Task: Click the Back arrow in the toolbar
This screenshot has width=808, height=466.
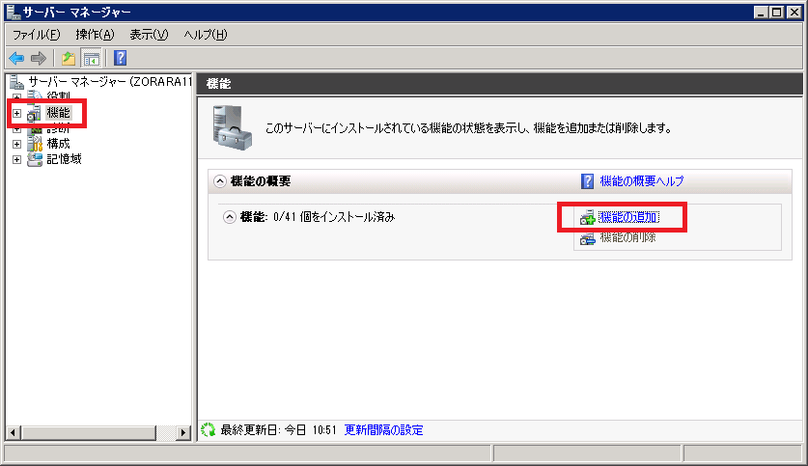Action: pyautogui.click(x=16, y=58)
